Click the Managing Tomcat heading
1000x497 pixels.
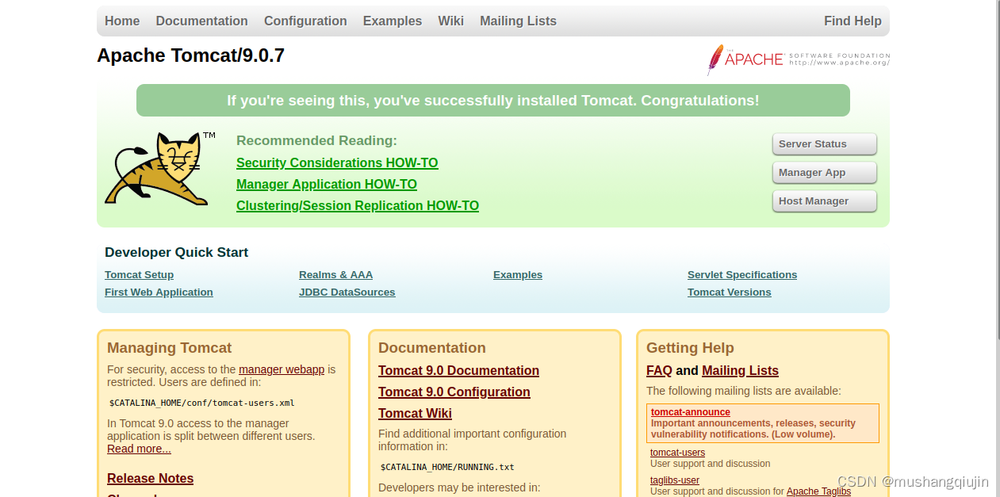pos(169,348)
